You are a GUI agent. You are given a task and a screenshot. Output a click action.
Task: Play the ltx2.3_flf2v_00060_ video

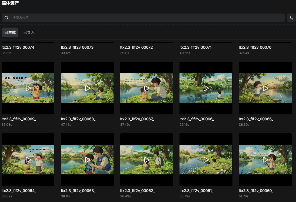click(265, 160)
